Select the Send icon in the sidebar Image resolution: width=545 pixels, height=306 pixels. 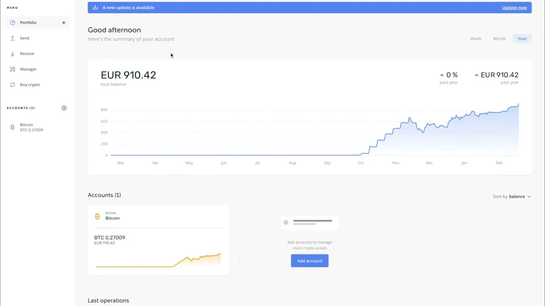click(x=13, y=38)
